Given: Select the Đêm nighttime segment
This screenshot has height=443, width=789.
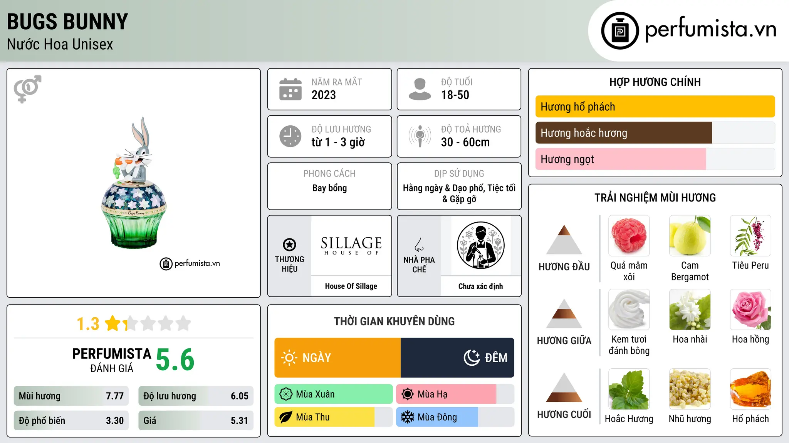Looking at the screenshot, I should (x=457, y=358).
